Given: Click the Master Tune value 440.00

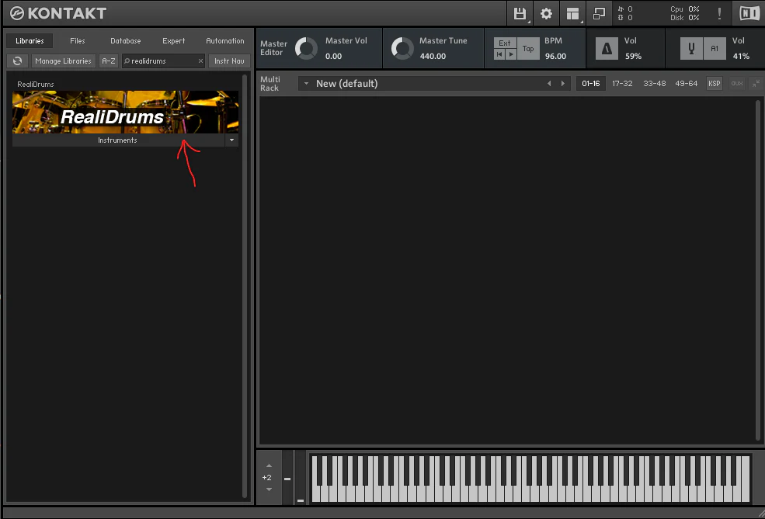Looking at the screenshot, I should click(x=433, y=56).
